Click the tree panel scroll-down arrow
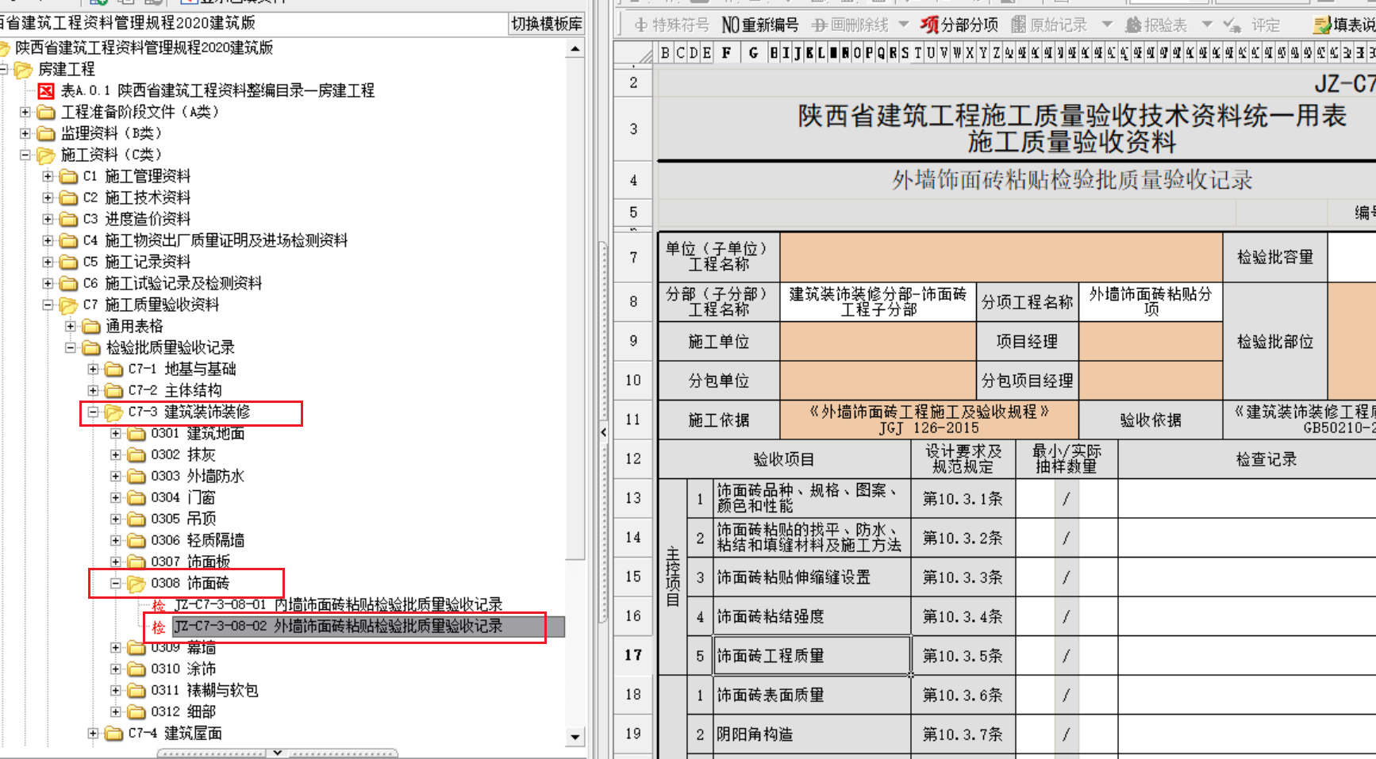Viewport: 1376px width, 759px height. [575, 737]
